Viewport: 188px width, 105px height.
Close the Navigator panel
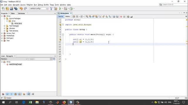click(15, 56)
